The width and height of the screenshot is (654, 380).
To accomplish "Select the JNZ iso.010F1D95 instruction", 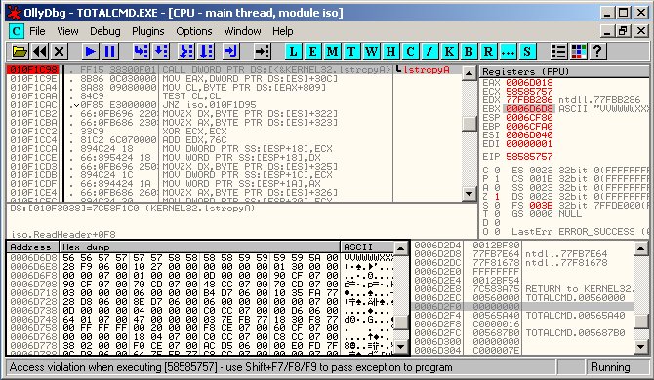I will pos(209,104).
